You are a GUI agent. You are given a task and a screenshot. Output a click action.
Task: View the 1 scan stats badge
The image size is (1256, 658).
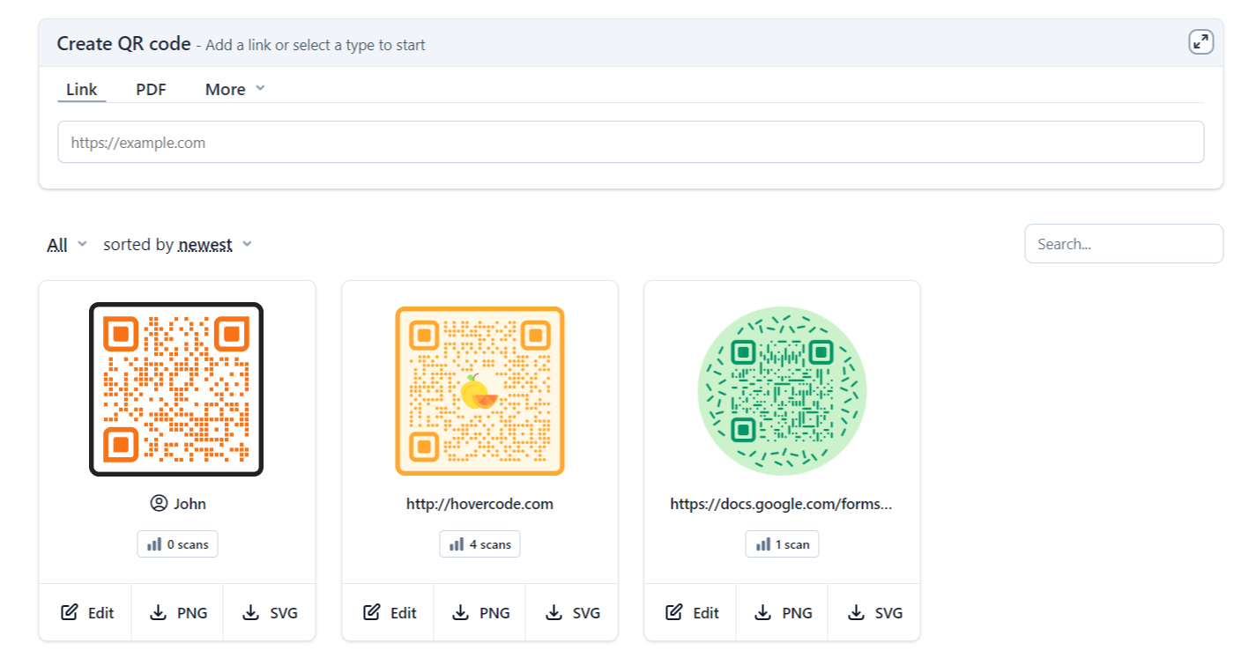point(783,544)
